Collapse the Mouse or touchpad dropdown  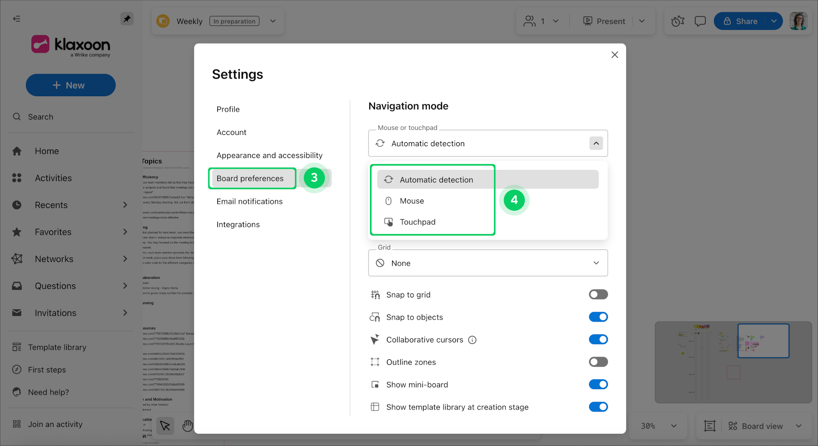point(596,143)
